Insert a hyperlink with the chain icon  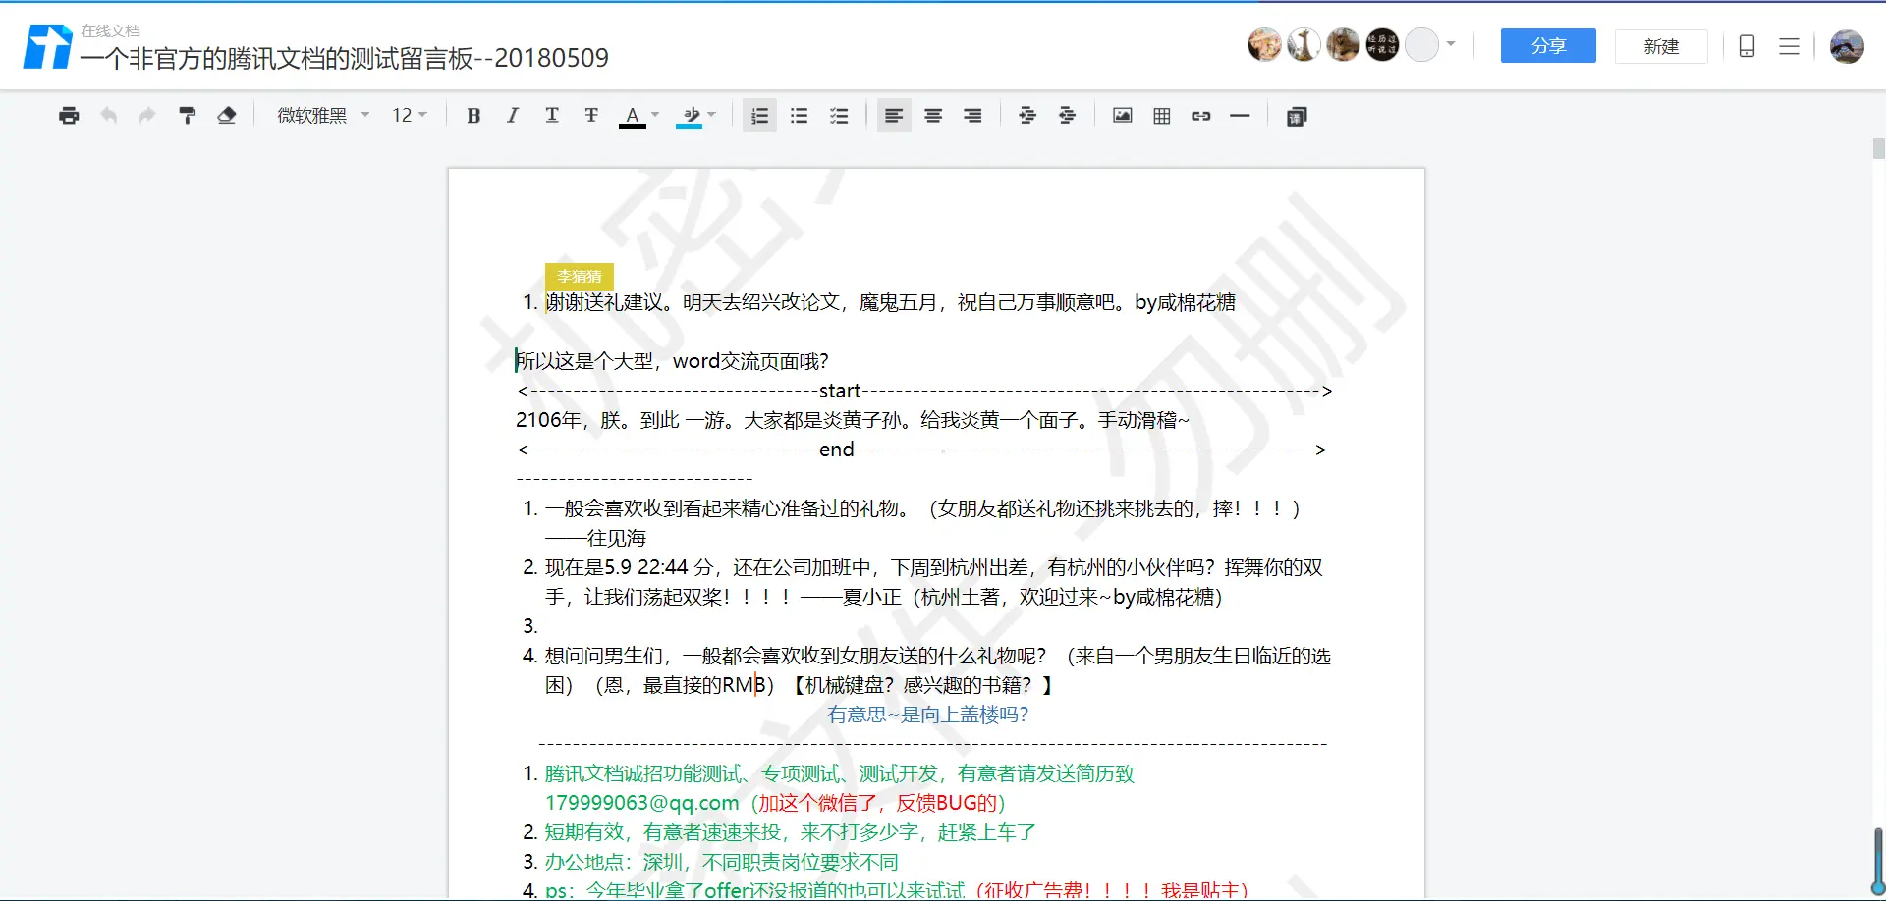pyautogui.click(x=1200, y=116)
